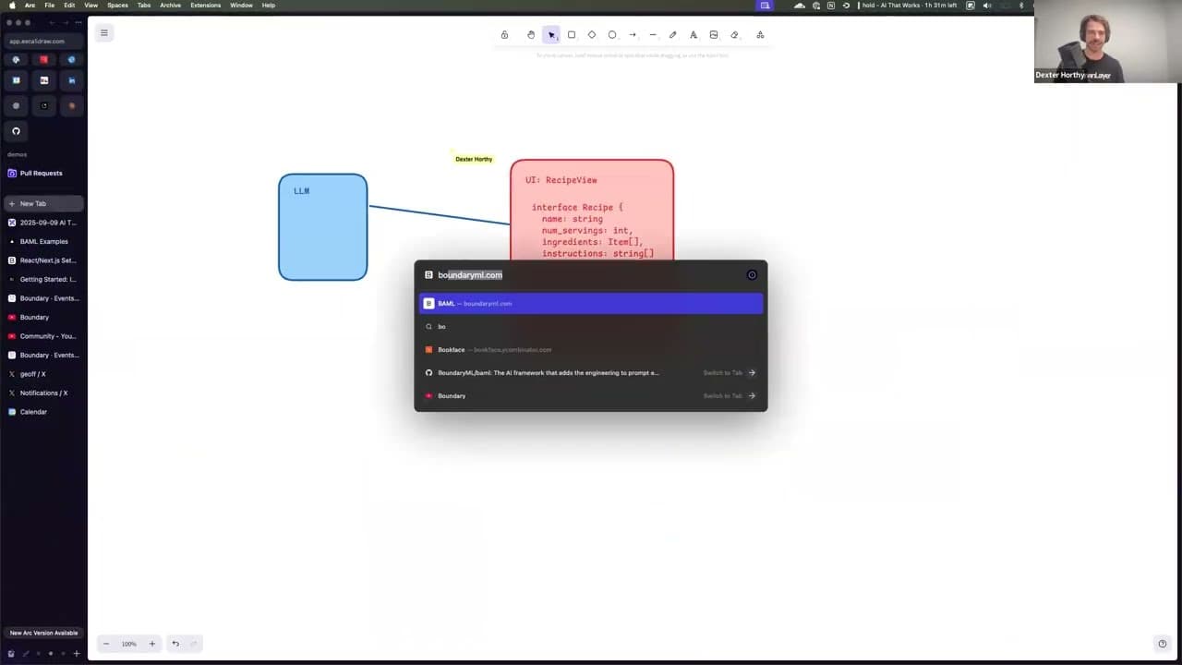1182x665 pixels.
Task: Open the Excalidraw hamburger main menu
Action: click(x=103, y=33)
